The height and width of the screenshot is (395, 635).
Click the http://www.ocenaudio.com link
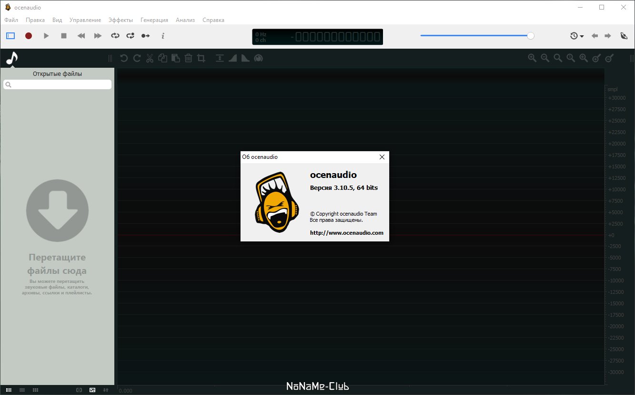[x=346, y=233]
